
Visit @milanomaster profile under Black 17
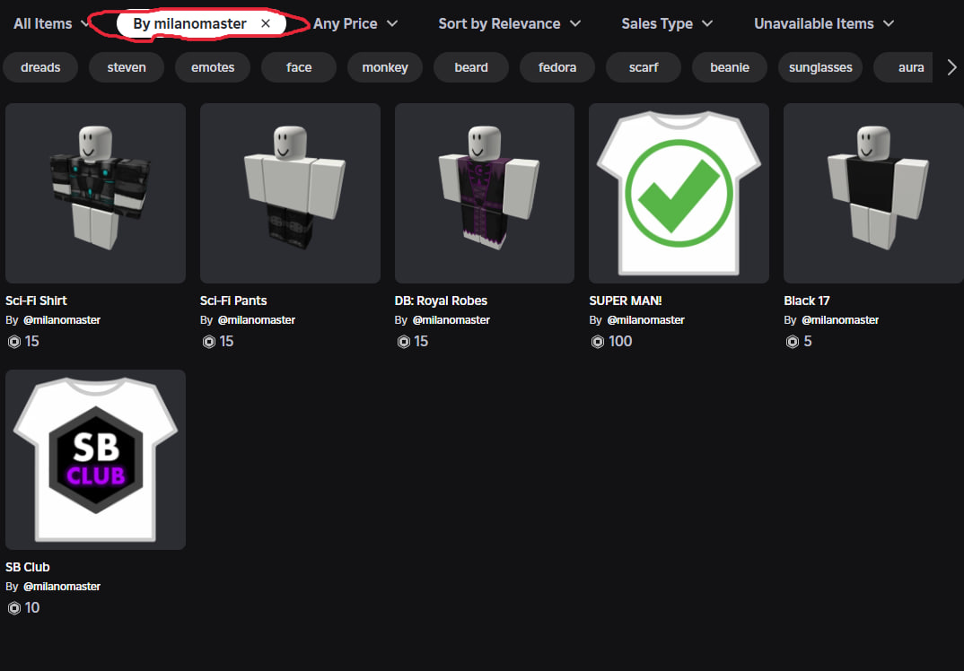840,320
